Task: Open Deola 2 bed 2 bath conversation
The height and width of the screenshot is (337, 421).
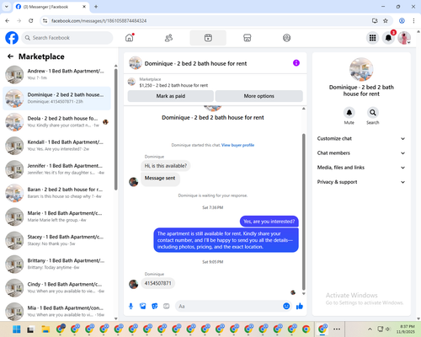Action: 56,122
